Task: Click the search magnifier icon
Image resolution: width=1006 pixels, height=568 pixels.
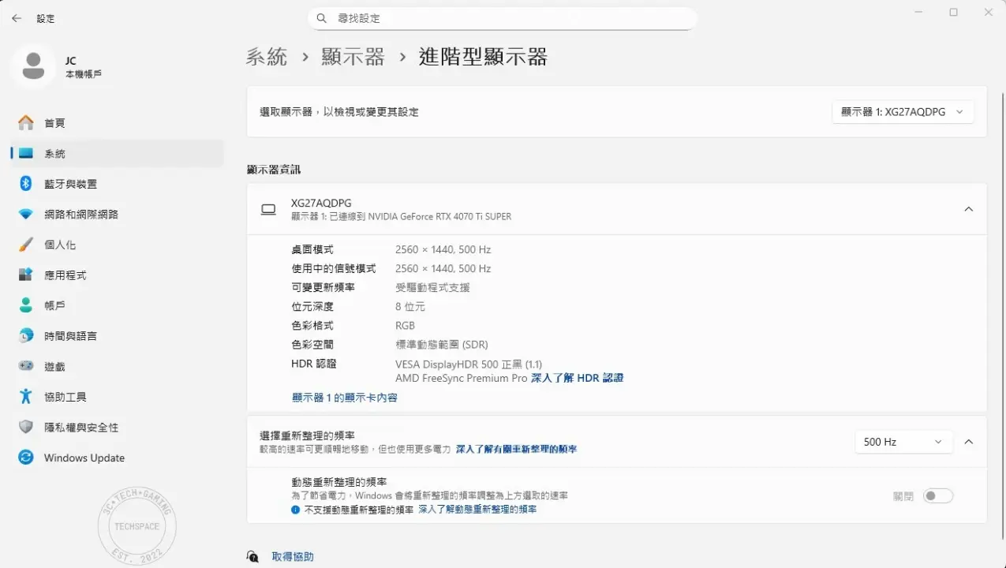Action: (x=321, y=18)
